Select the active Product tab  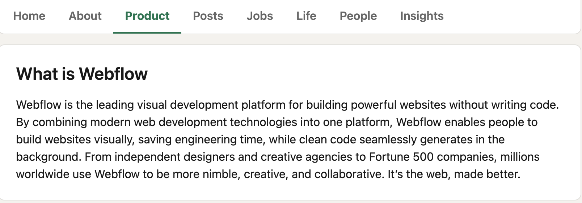click(147, 16)
